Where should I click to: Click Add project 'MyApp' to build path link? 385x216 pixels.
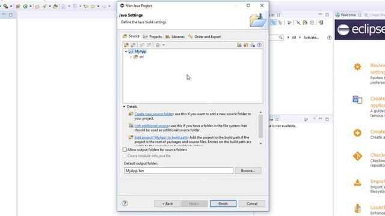[x=161, y=137]
